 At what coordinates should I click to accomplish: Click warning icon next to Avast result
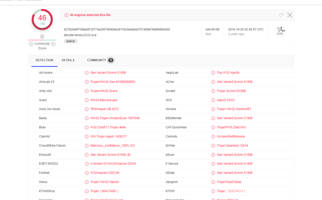(x=87, y=100)
